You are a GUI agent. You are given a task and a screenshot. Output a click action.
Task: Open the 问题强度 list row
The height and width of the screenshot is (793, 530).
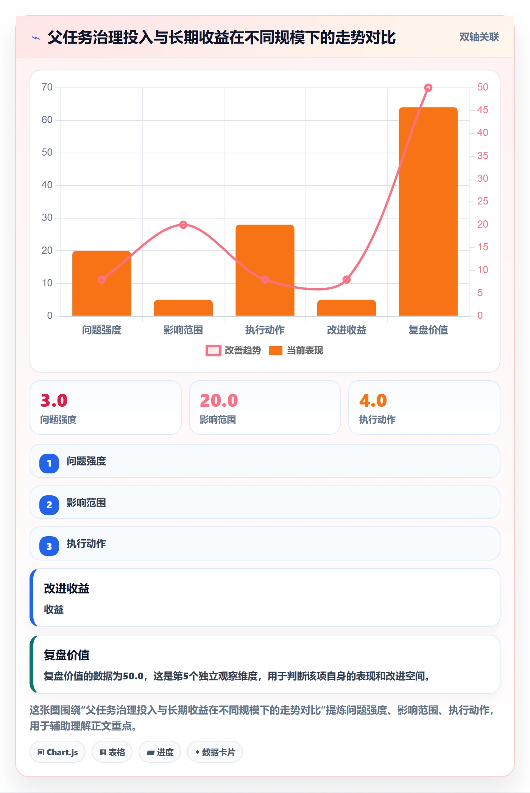point(265,461)
